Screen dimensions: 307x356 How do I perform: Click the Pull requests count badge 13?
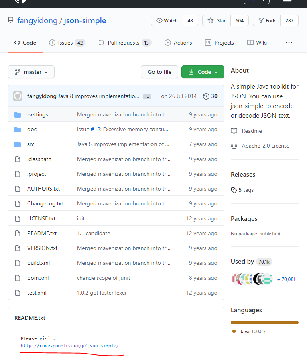coord(146,43)
